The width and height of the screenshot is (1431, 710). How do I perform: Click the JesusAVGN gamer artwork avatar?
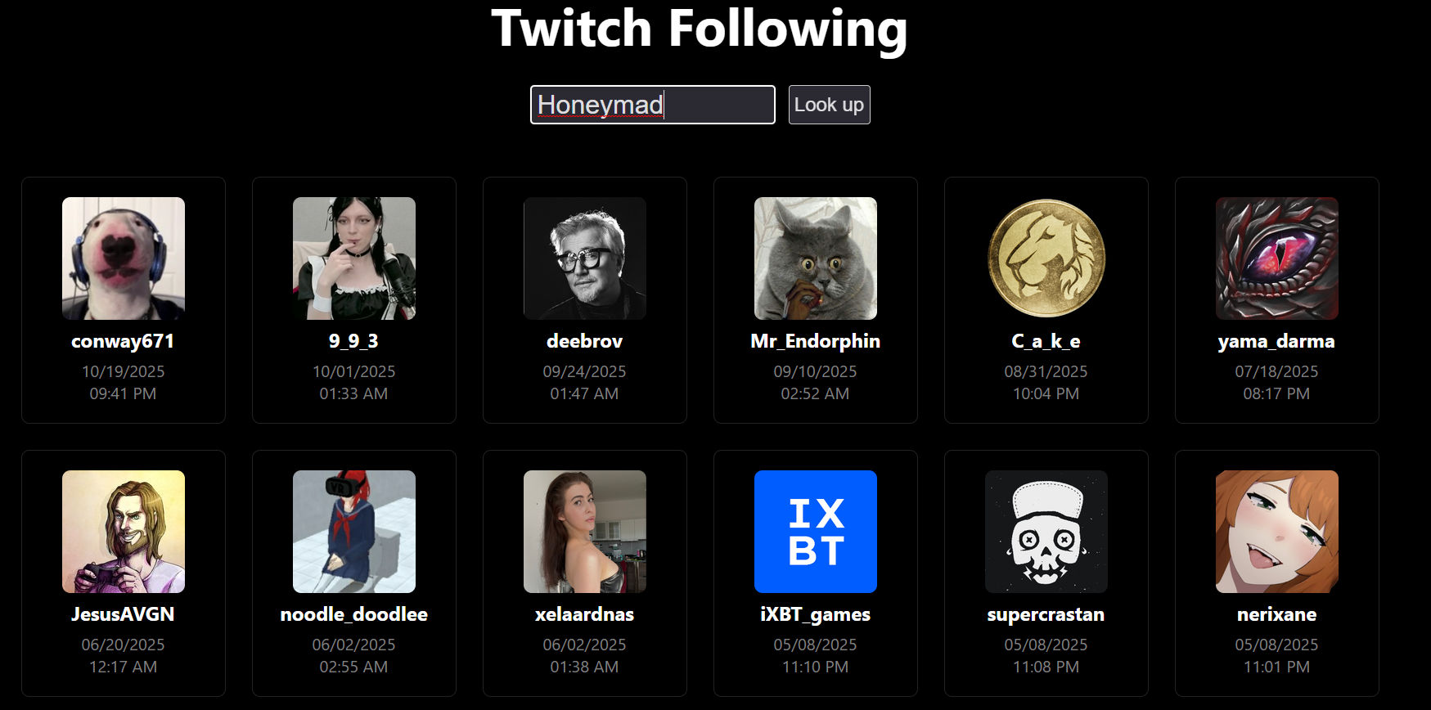(124, 532)
